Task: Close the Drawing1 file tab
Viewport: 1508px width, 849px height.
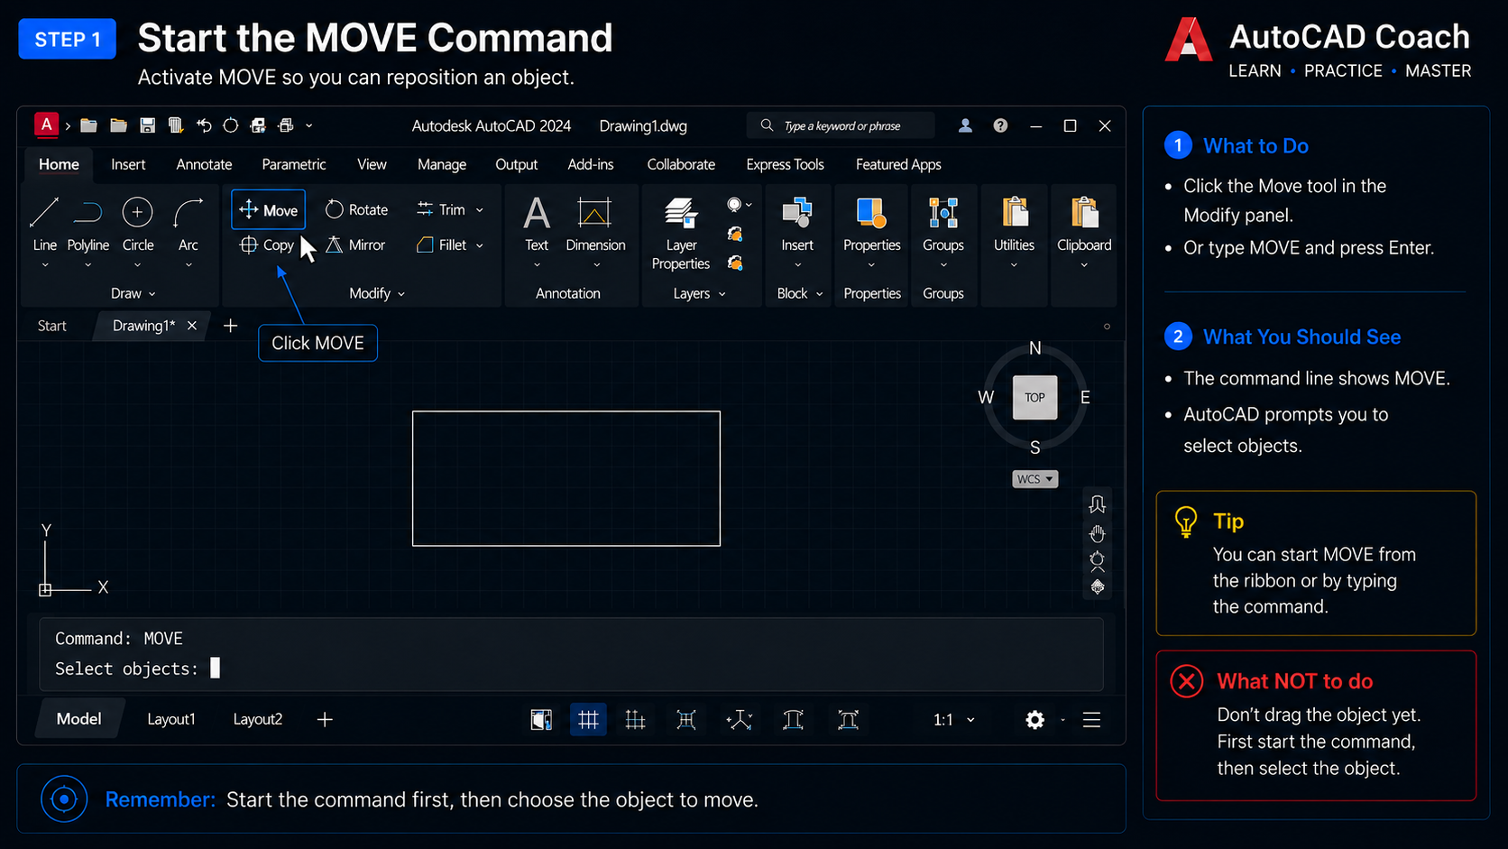Action: click(192, 326)
